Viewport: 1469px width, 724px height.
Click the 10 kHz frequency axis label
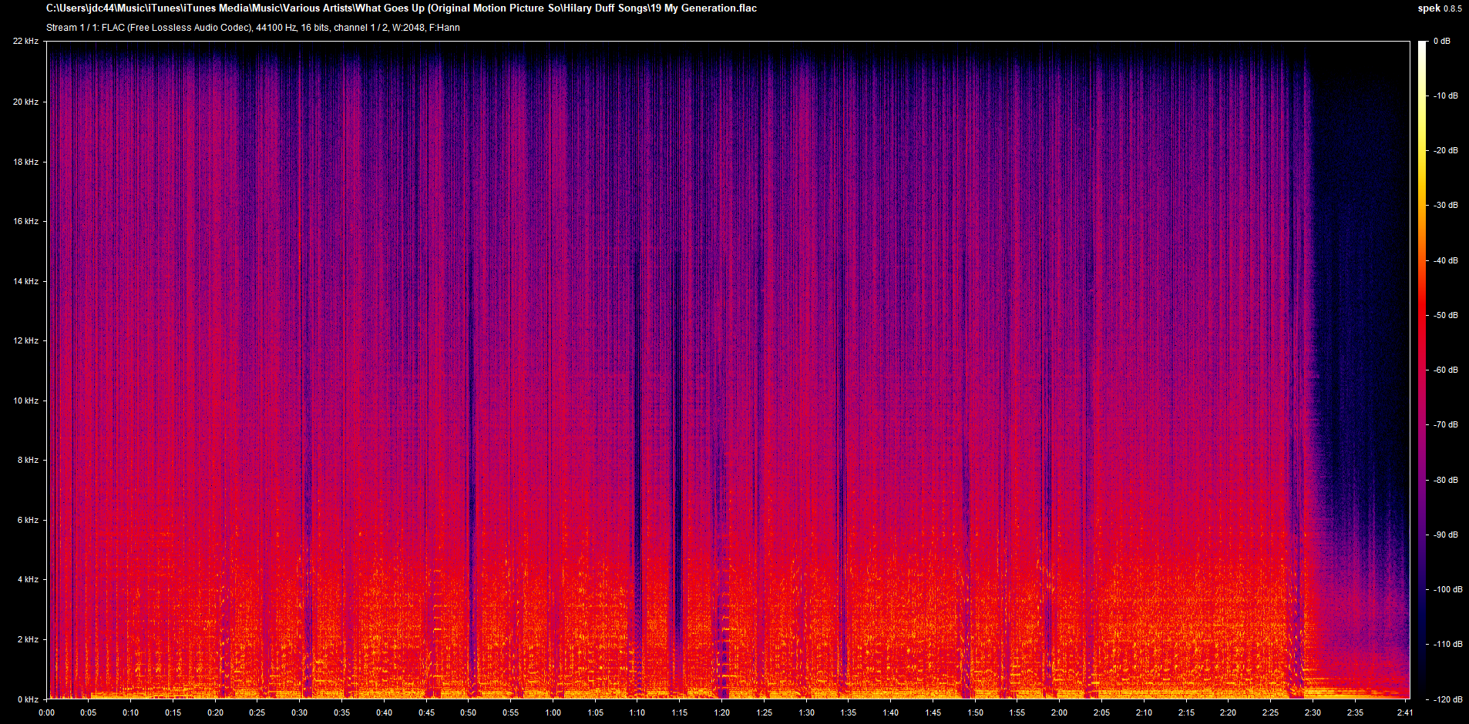pos(25,401)
